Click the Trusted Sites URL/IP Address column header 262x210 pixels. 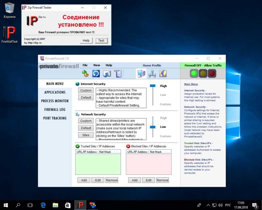87,152
